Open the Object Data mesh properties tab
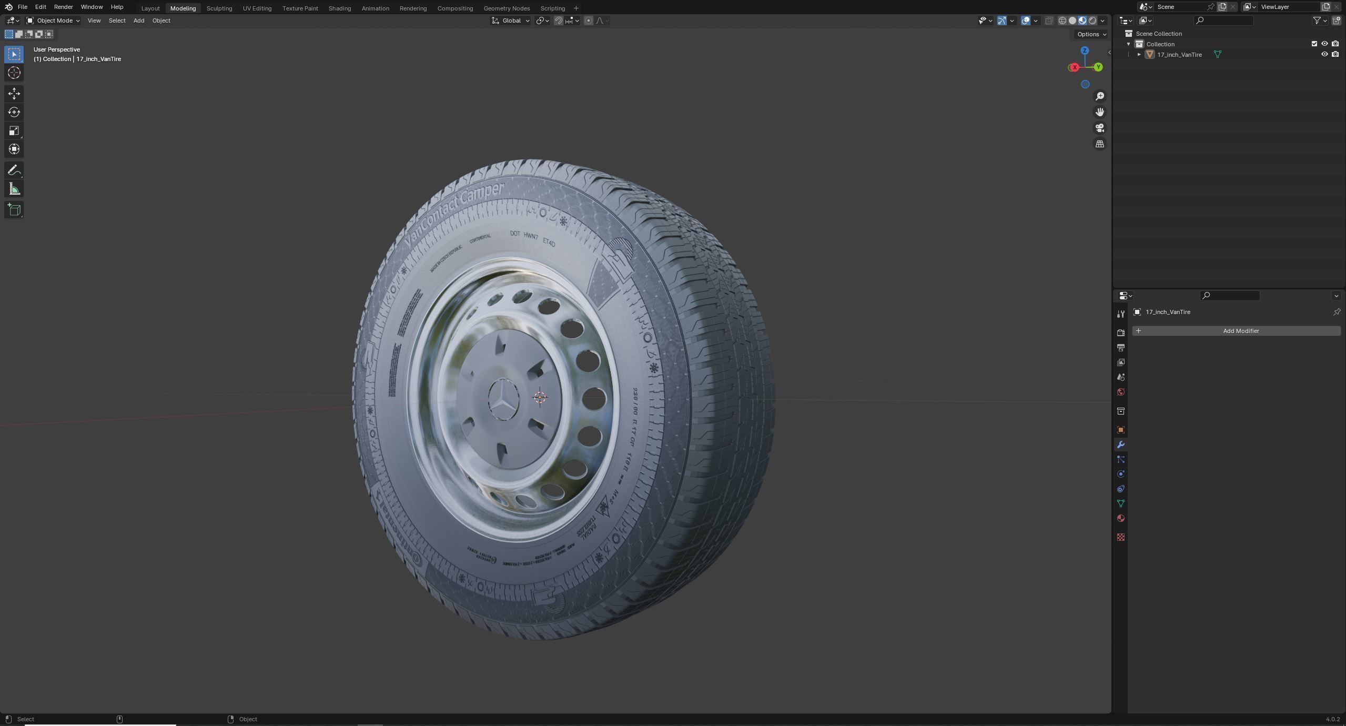The width and height of the screenshot is (1346, 726). pyautogui.click(x=1120, y=503)
